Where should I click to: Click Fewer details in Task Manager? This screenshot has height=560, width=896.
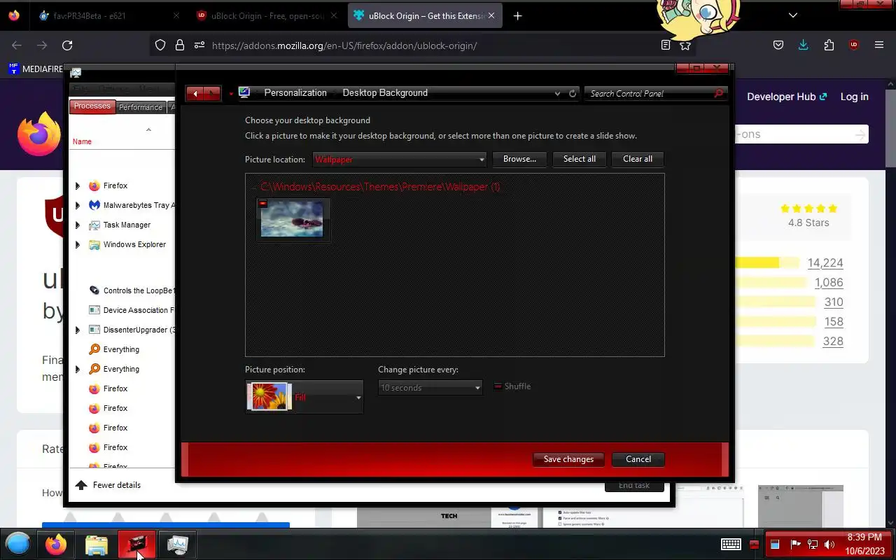coord(108,485)
